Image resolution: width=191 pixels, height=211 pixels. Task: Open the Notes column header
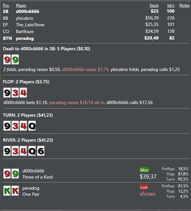(x=185, y=6)
